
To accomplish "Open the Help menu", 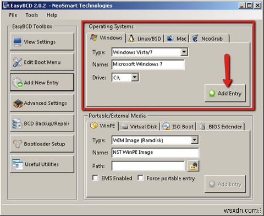I will (x=52, y=15).
